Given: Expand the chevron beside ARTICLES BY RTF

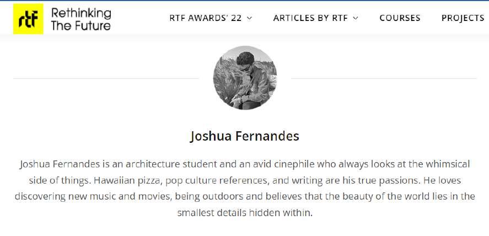Looking at the screenshot, I should click(x=356, y=18).
